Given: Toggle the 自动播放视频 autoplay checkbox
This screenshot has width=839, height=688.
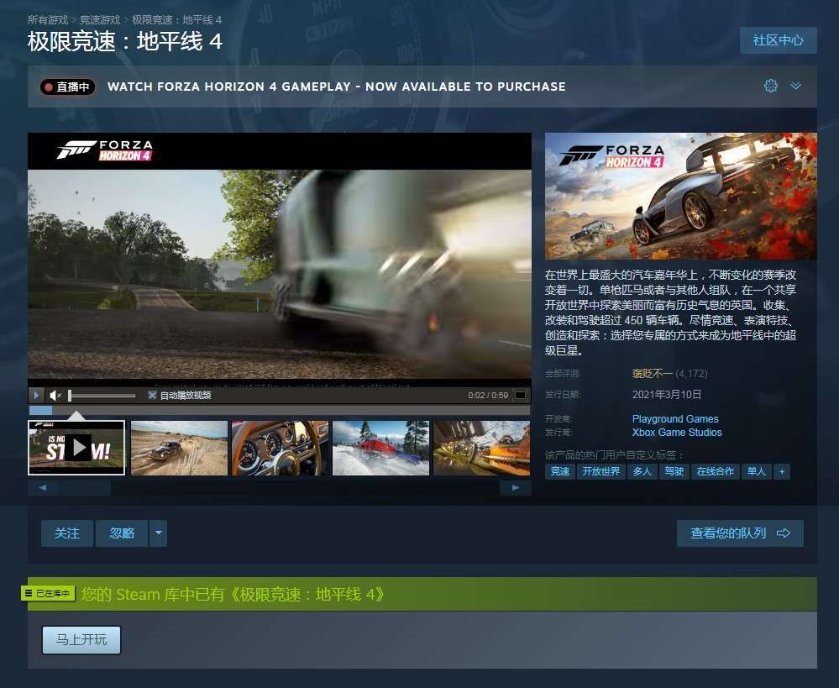Looking at the screenshot, I should [153, 395].
